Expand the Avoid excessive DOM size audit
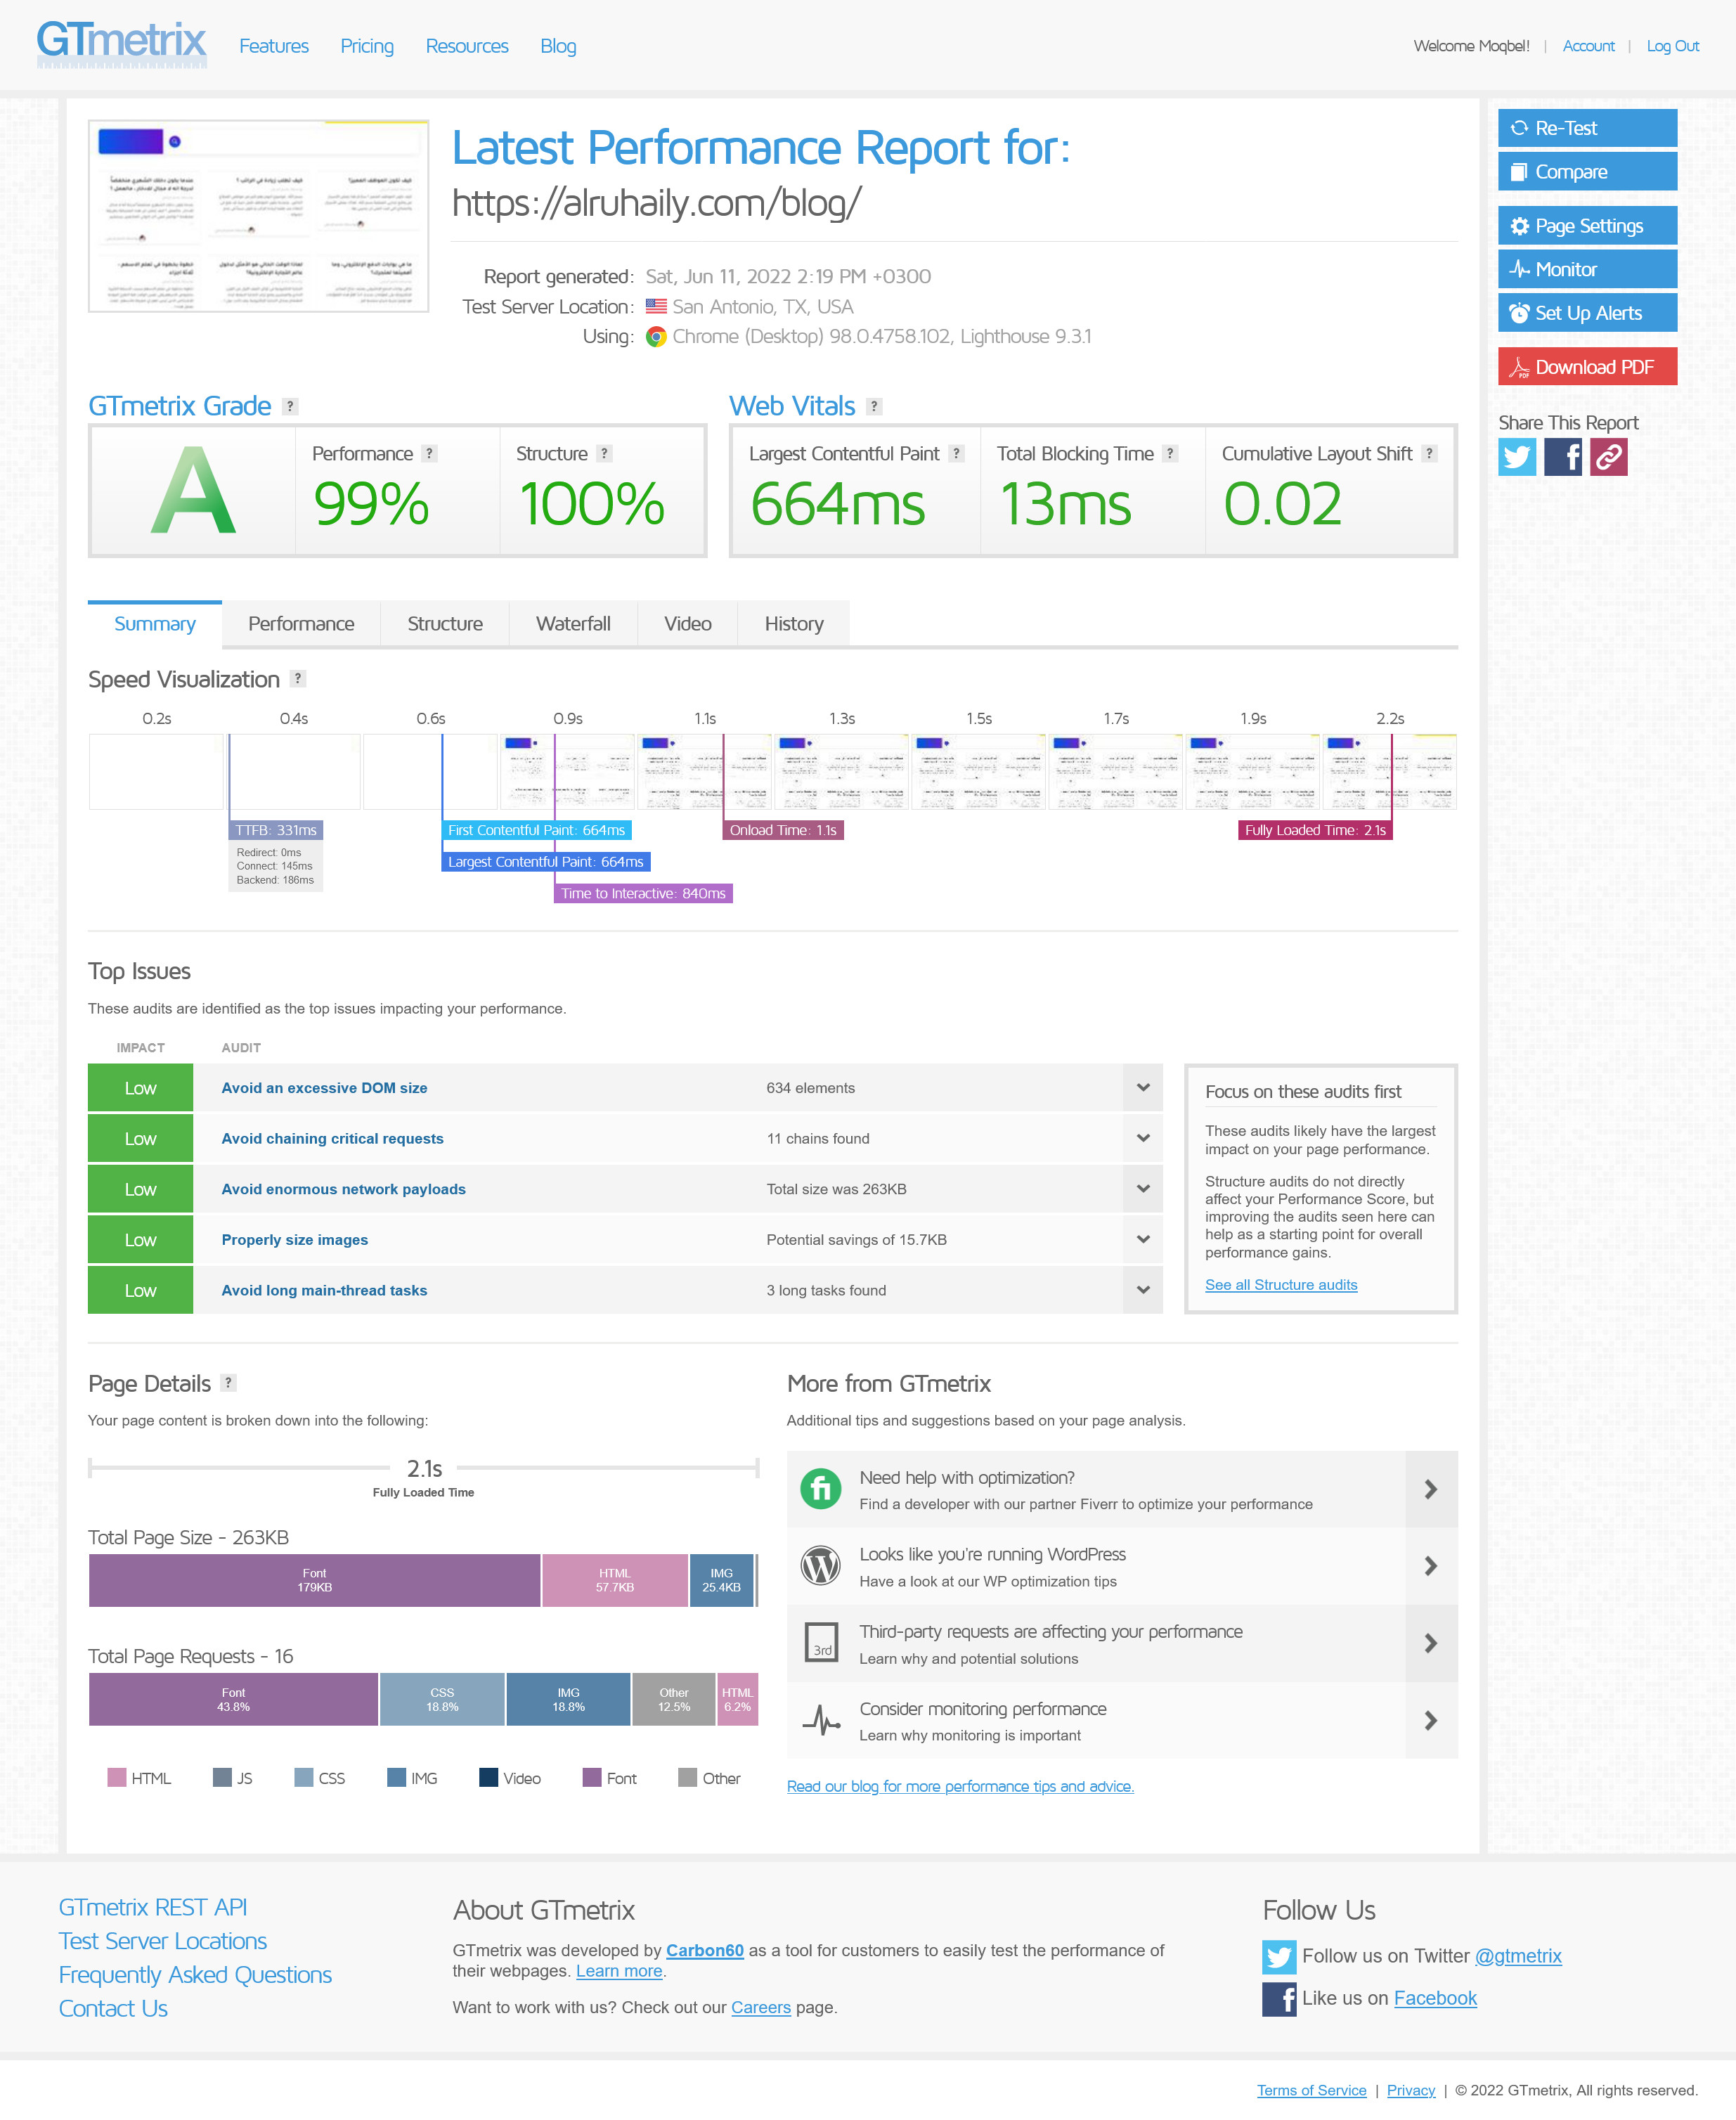The width and height of the screenshot is (1736, 2120). tap(1142, 1087)
